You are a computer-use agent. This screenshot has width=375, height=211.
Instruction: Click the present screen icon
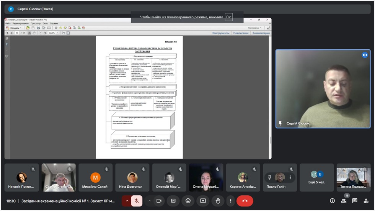click(x=203, y=201)
